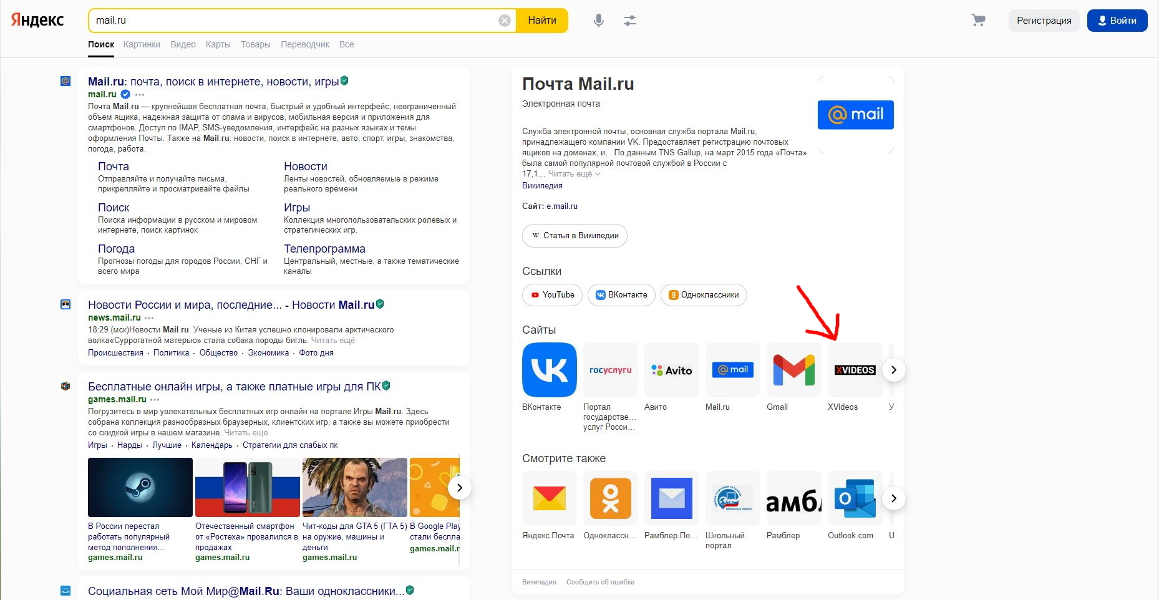Open the Стратегии для слабых пк link
This screenshot has width=1159, height=600.
[x=290, y=445]
